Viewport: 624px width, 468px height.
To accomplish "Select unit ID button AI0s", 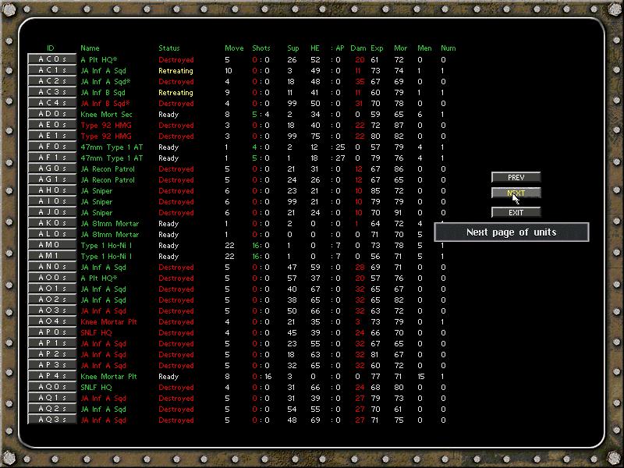I will (52, 201).
